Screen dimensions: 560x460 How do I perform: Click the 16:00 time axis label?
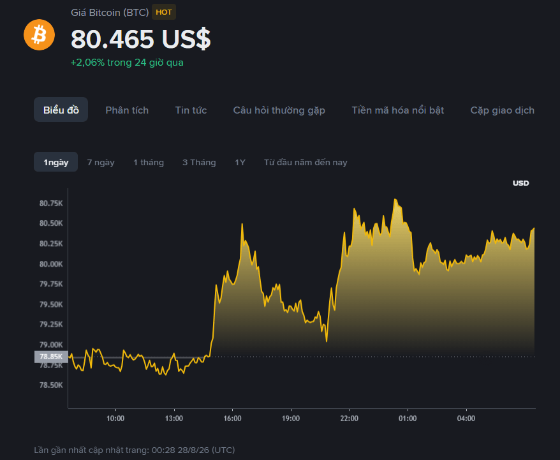[x=233, y=419]
